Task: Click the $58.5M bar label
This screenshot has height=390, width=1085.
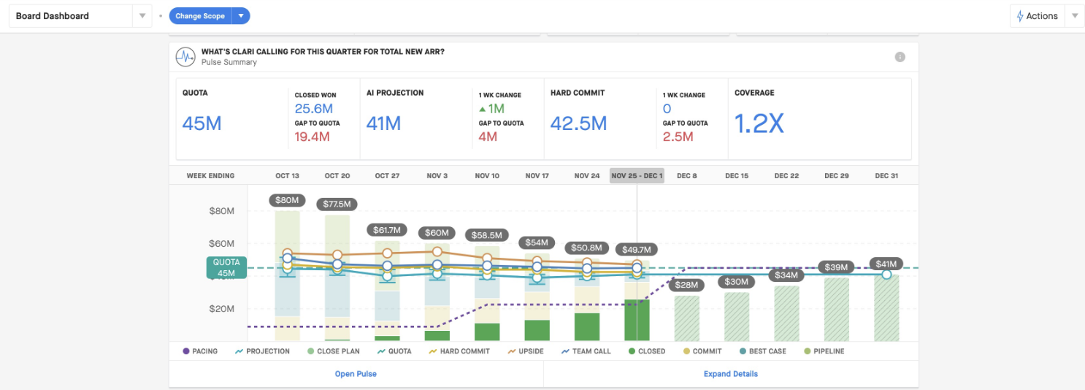Action: coord(487,235)
